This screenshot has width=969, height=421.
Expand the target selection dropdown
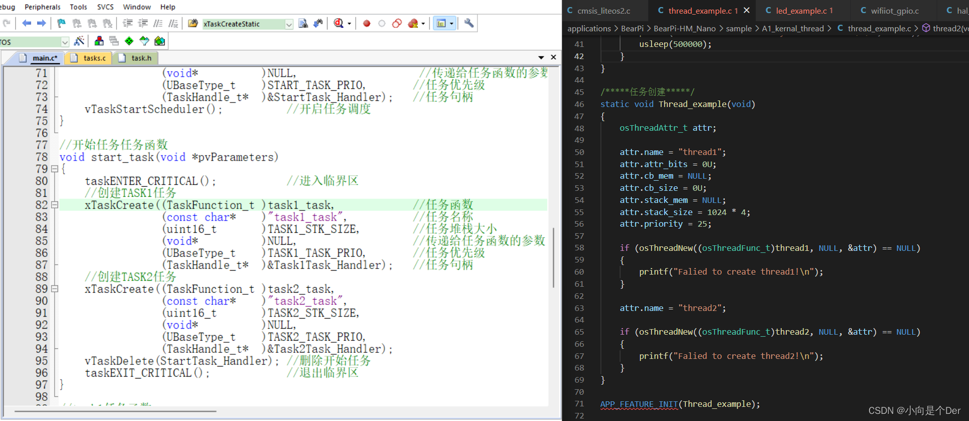[x=65, y=42]
